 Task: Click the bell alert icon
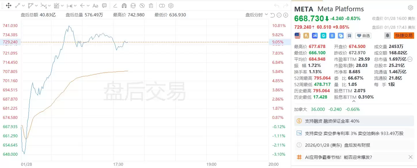coord(388,36)
